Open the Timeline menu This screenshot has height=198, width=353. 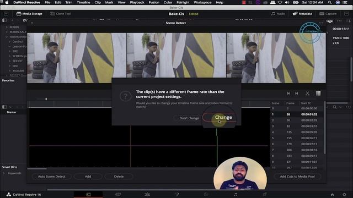pyautogui.click(x=83, y=2)
